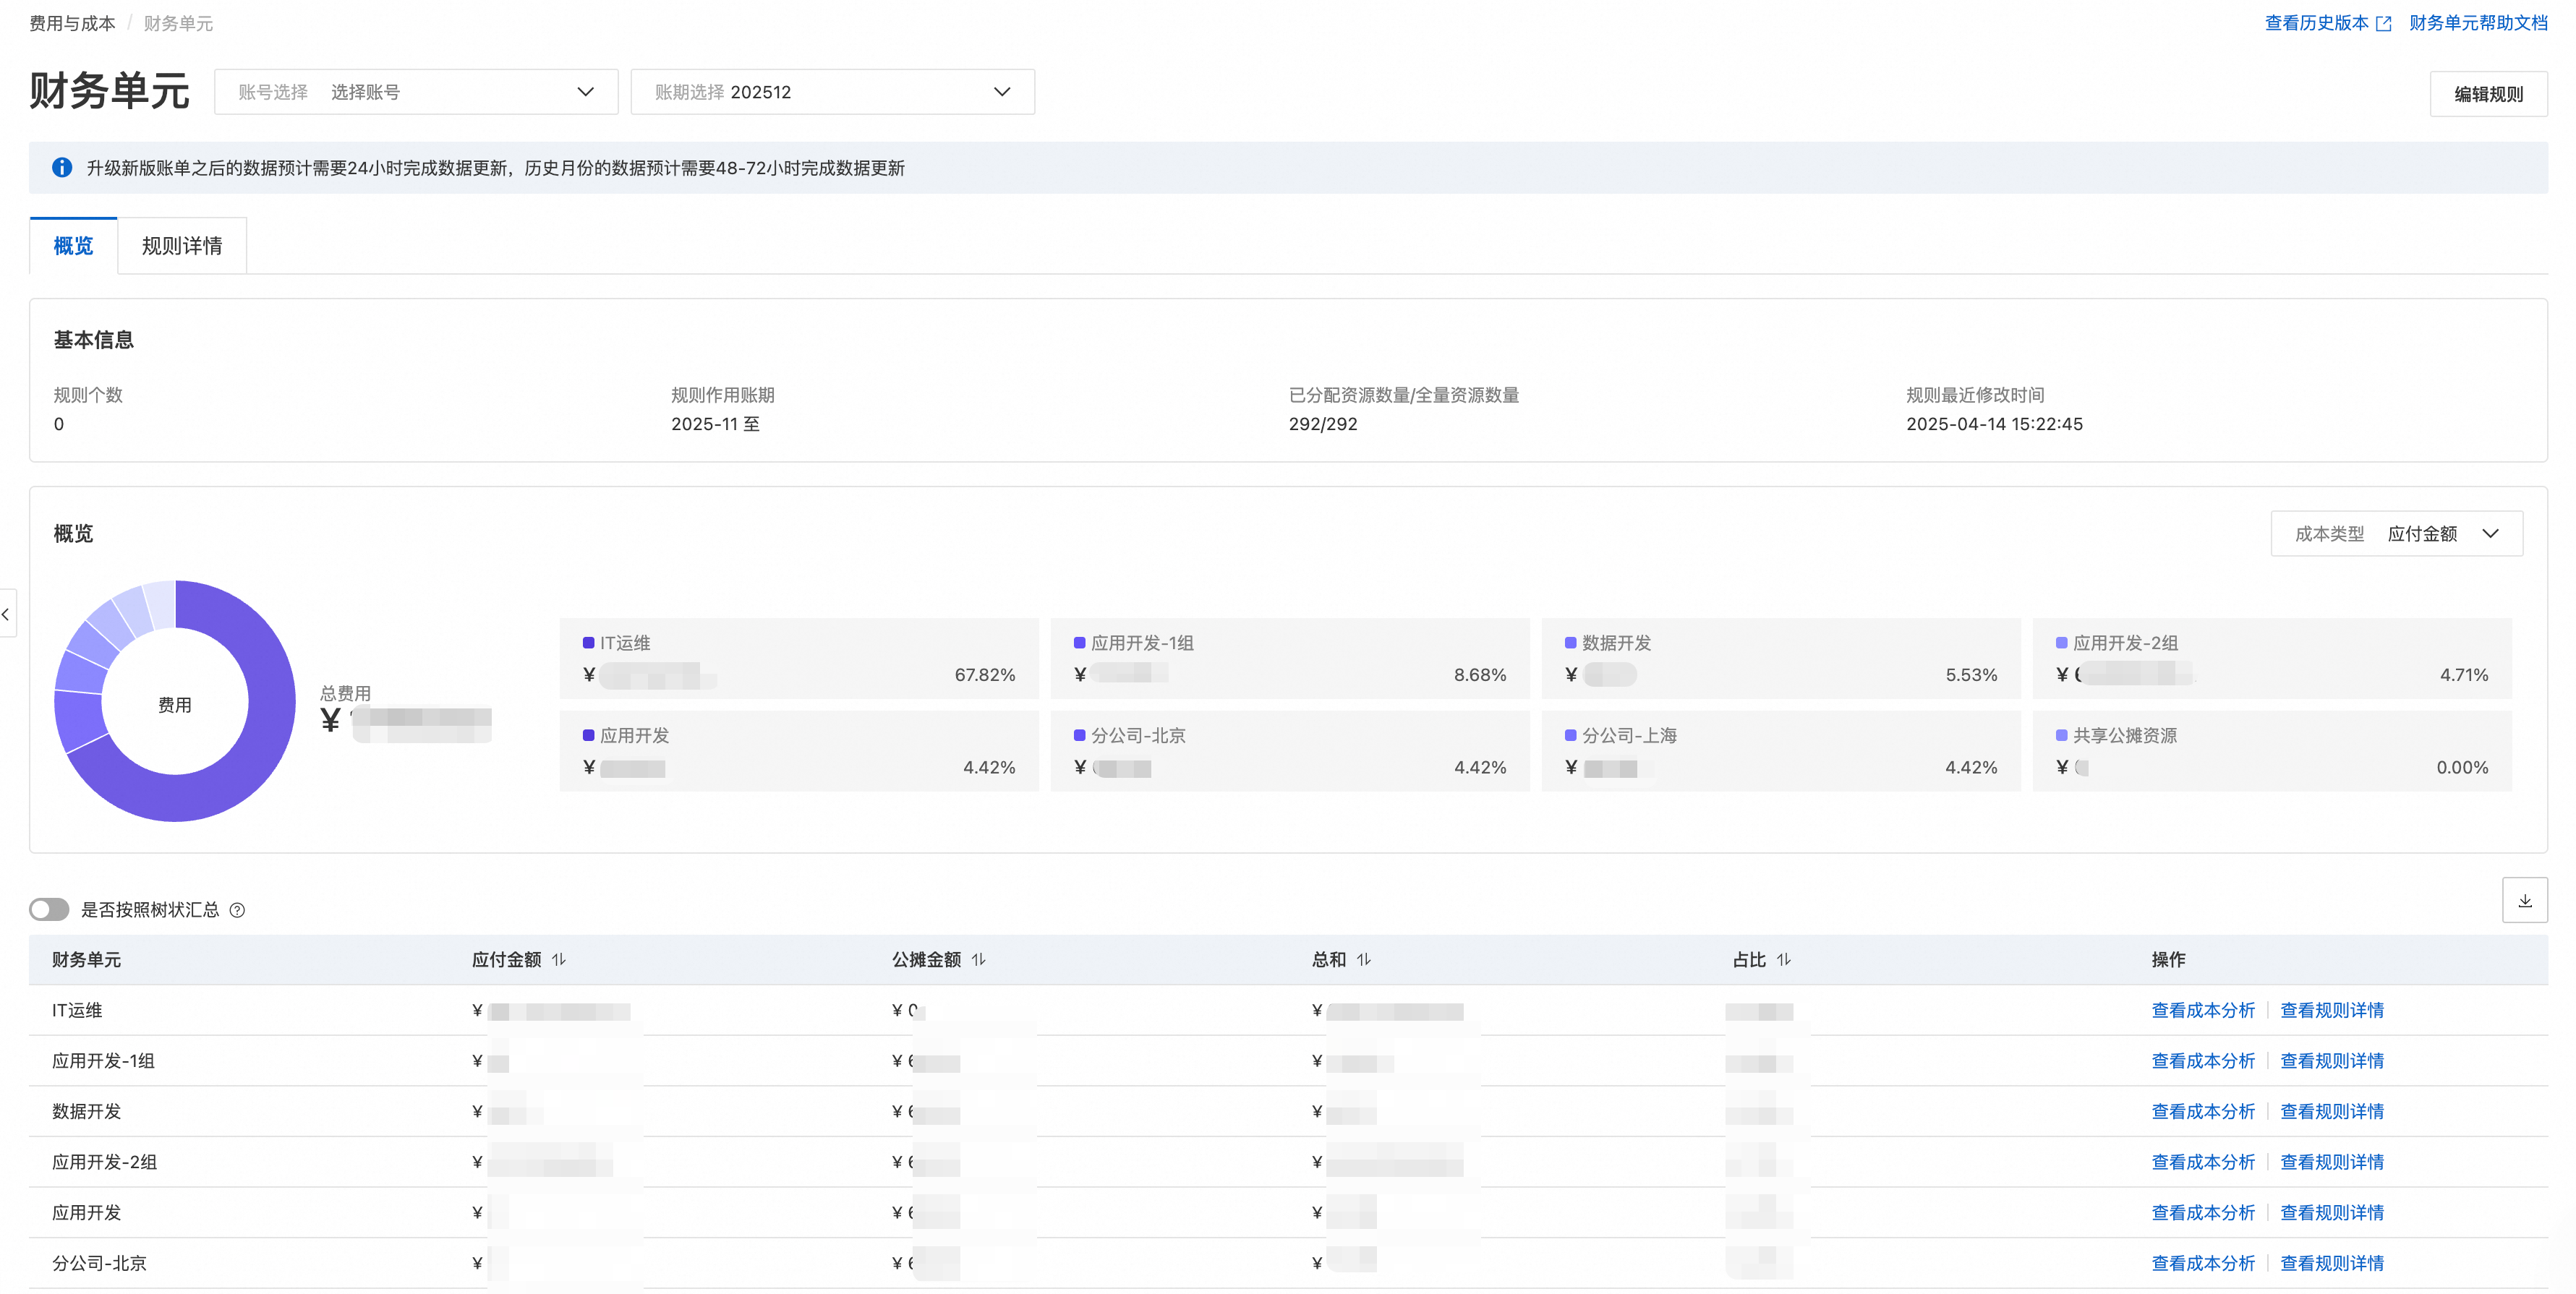Click the donut chart center 费用

pyautogui.click(x=175, y=704)
